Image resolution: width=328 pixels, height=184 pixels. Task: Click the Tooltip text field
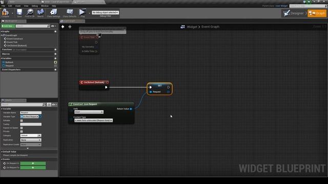[x=31, y=124]
